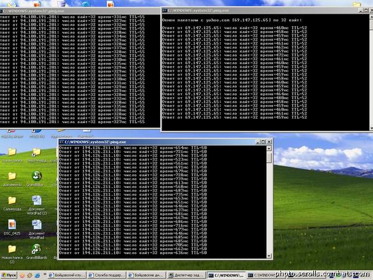Expand the quick launch overflow chevron
The width and height of the screenshot is (373, 280).
click(x=45, y=274)
